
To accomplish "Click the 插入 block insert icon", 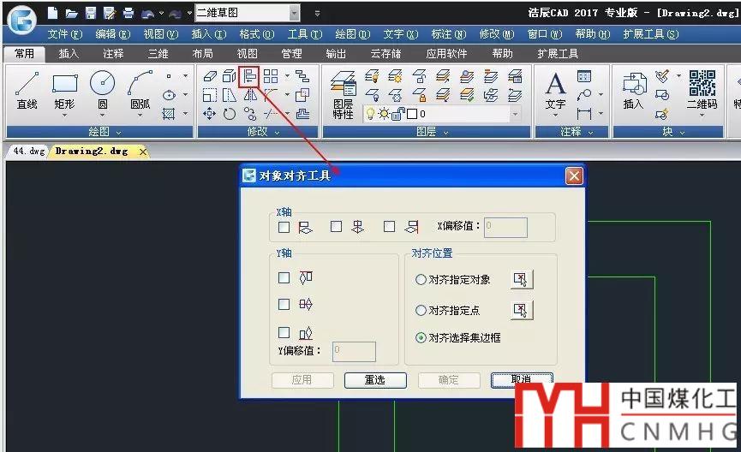I will (x=633, y=92).
